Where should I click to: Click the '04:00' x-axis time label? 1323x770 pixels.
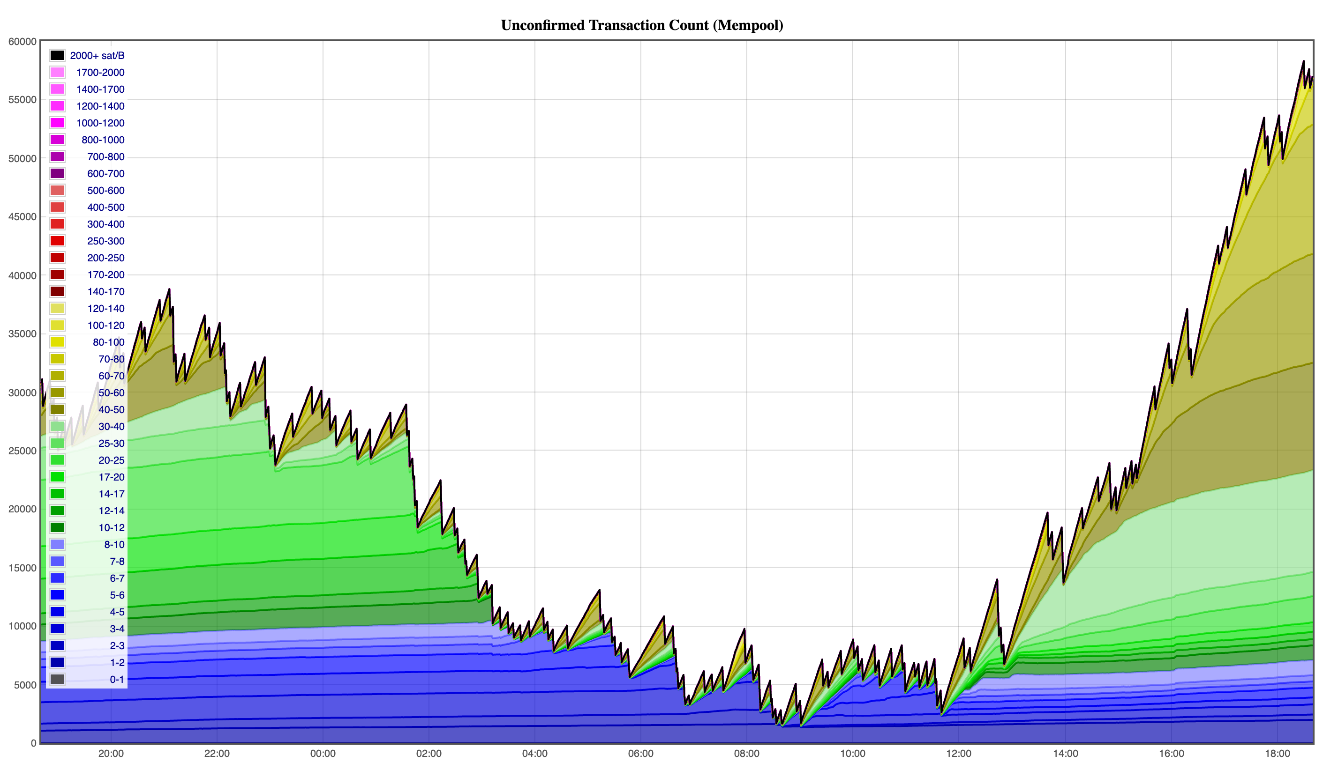[x=534, y=754]
